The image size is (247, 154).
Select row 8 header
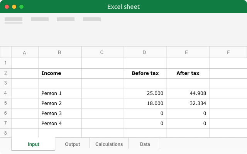click(5, 133)
